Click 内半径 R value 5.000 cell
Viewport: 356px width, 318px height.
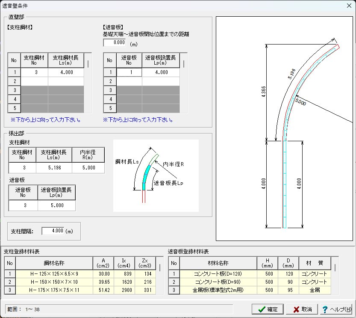(x=88, y=168)
